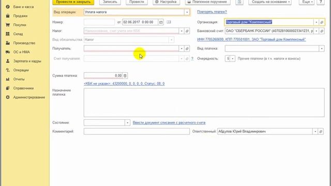Focus the Назначение платежа text area
331x186 pixels.
coord(204,102)
